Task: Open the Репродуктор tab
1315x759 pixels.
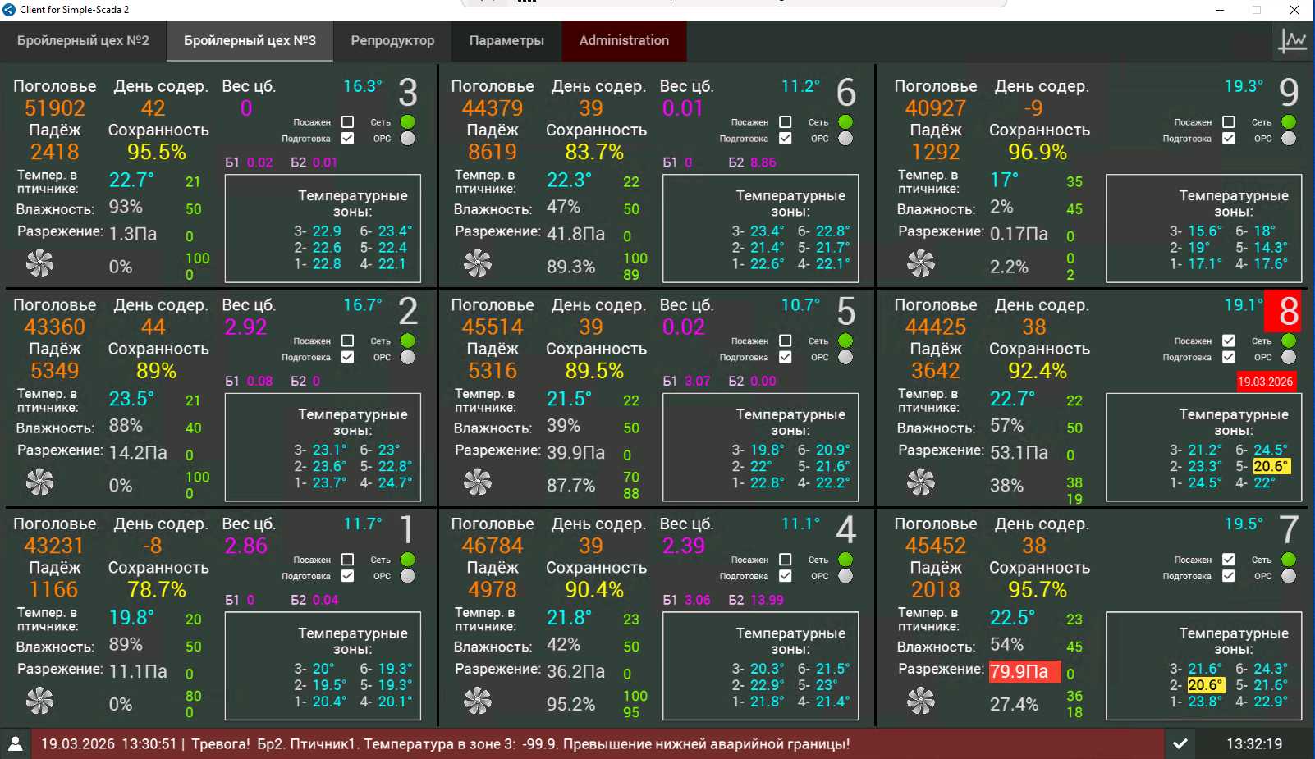Action: [x=392, y=40]
